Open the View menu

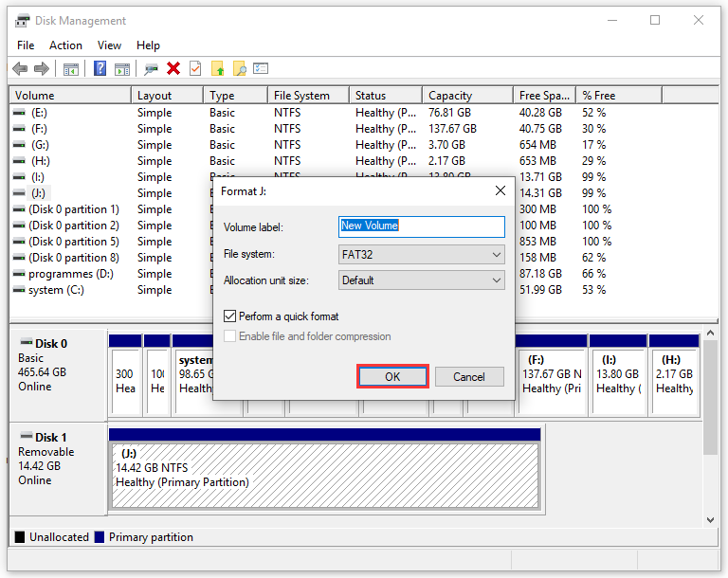point(109,45)
